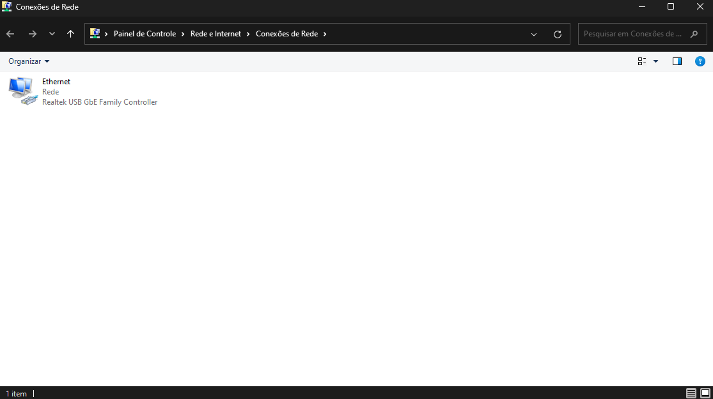The width and height of the screenshot is (713, 399).
Task: Change view with the view layout icon
Action: pyautogui.click(x=641, y=61)
